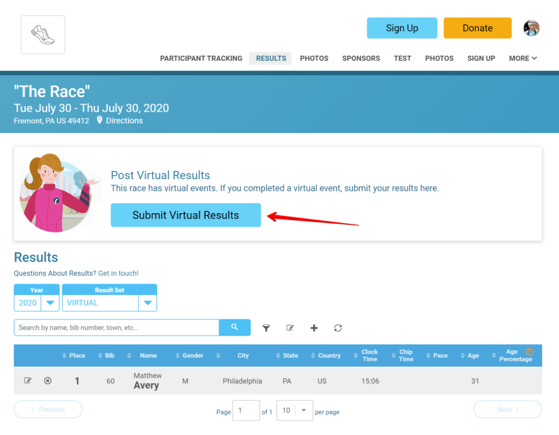Click the Post Virtual Results heading

click(x=160, y=175)
